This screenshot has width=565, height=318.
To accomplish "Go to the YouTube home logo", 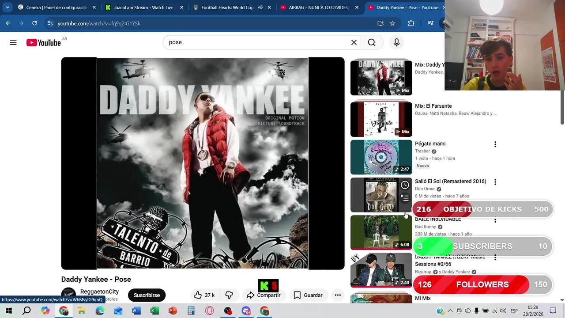I will pos(43,42).
